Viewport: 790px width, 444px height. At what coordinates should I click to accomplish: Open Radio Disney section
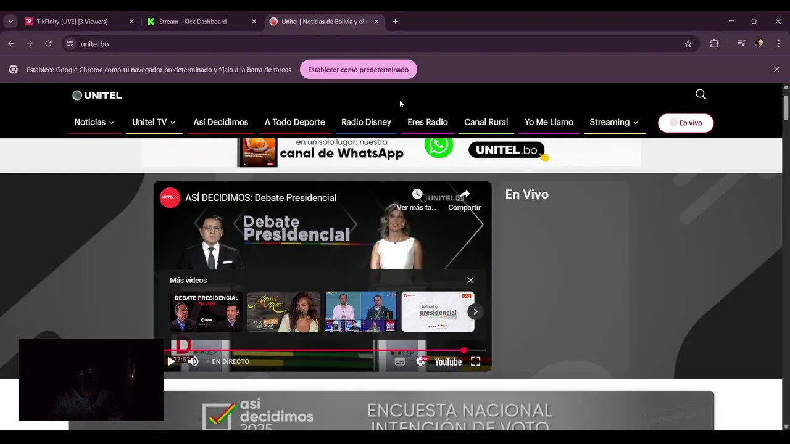[366, 122]
